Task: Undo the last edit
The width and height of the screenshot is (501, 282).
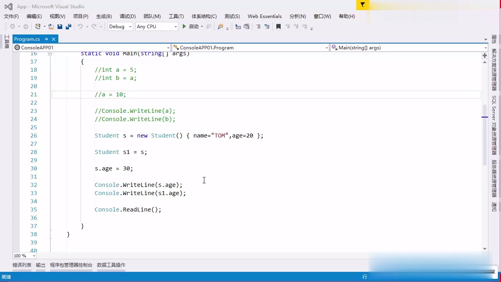Action: click(x=80, y=26)
